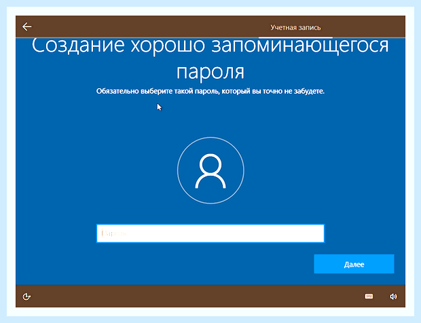This screenshot has height=323, width=421.
Task: Continue with the Далее button
Action: [x=354, y=264]
